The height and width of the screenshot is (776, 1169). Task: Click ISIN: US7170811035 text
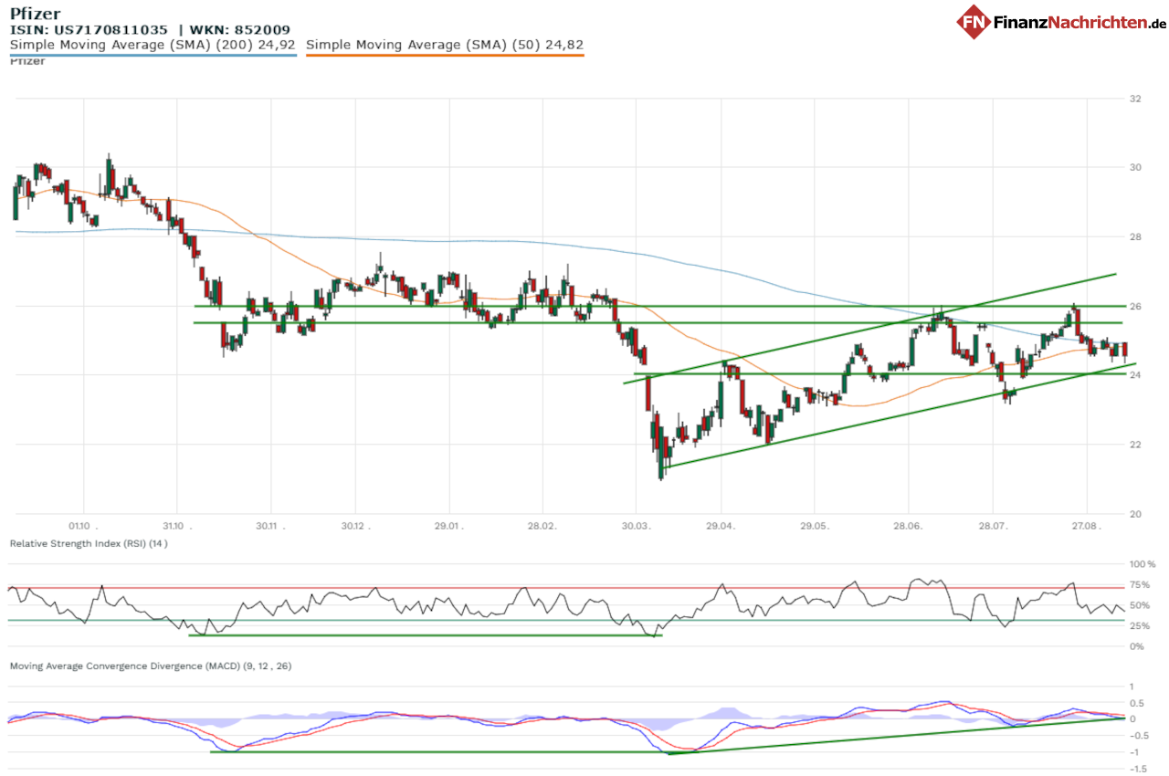pos(89,29)
